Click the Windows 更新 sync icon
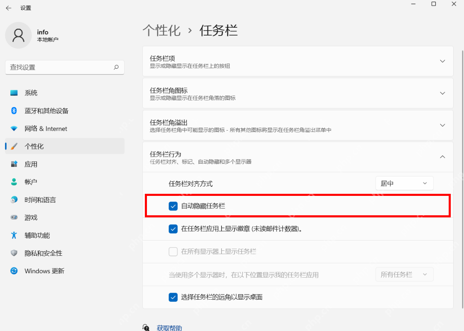This screenshot has width=464, height=331. coord(14,271)
